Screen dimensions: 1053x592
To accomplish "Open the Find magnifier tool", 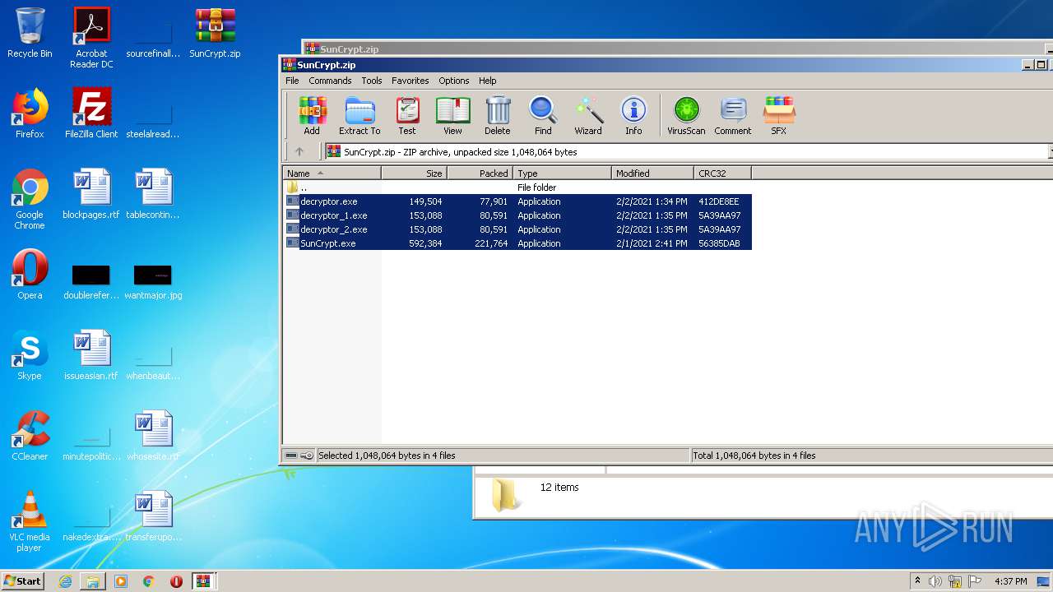I will coord(543,116).
